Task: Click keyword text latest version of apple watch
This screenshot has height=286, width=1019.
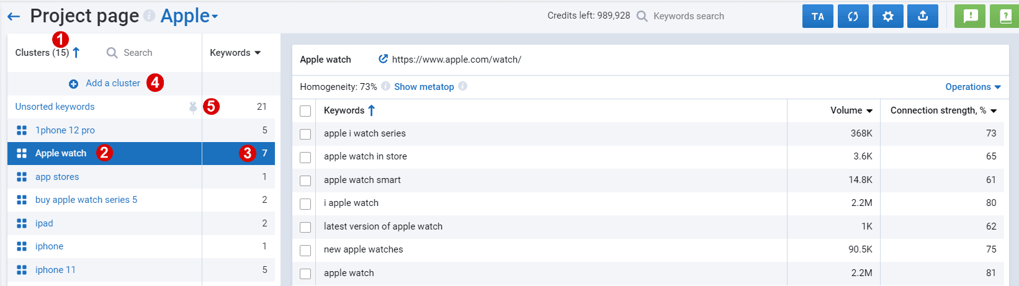Action: (384, 226)
